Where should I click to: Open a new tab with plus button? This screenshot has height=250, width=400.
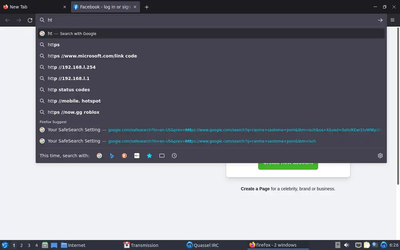[x=147, y=7]
